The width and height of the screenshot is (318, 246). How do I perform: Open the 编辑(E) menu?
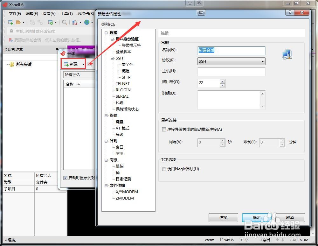[32, 14]
